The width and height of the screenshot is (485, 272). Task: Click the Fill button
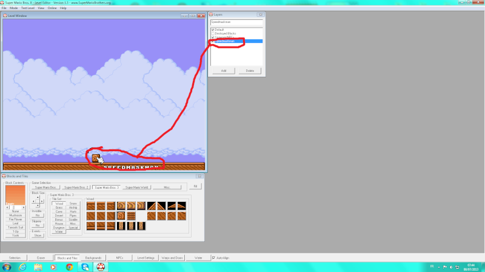click(195, 186)
